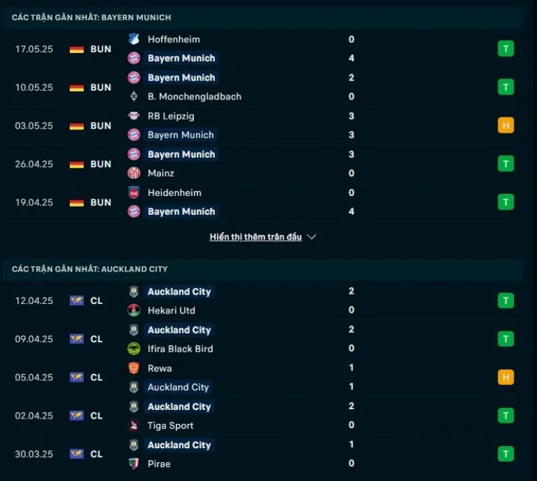Select the Hoffenheim team logo
Image resolution: width=537 pixels, height=481 pixels.
click(x=134, y=40)
